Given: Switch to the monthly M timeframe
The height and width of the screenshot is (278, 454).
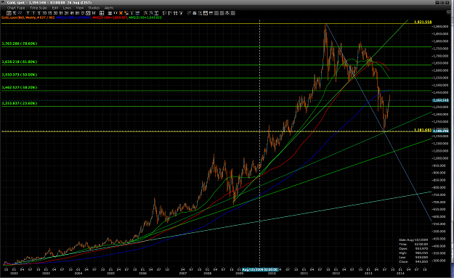Looking at the screenshot, I should 93,13.
